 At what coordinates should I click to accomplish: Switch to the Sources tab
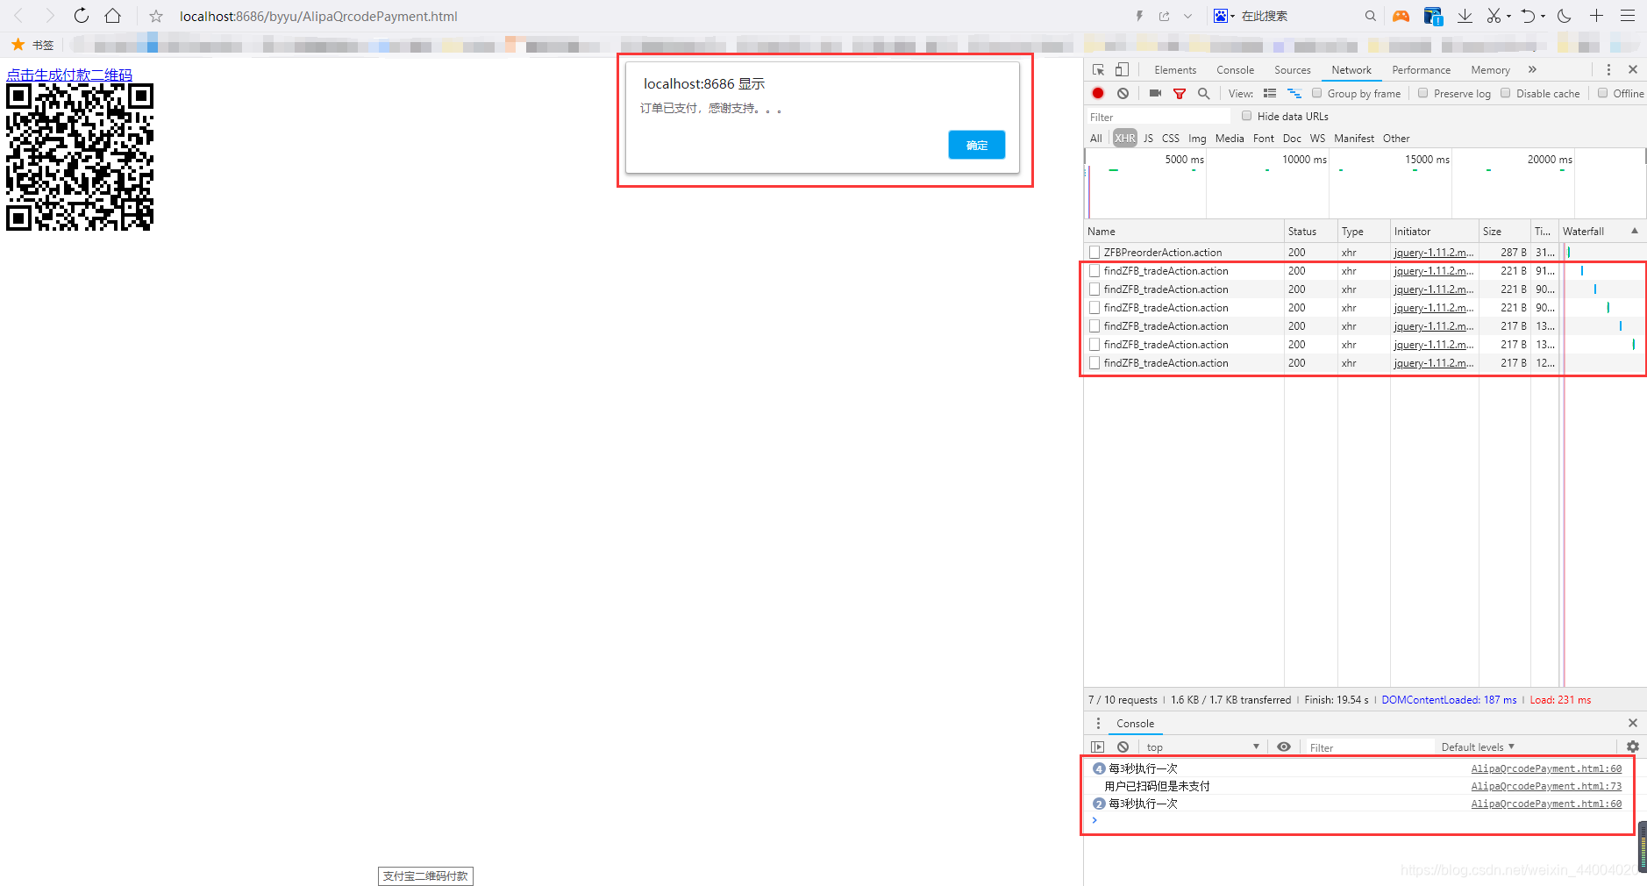point(1292,70)
